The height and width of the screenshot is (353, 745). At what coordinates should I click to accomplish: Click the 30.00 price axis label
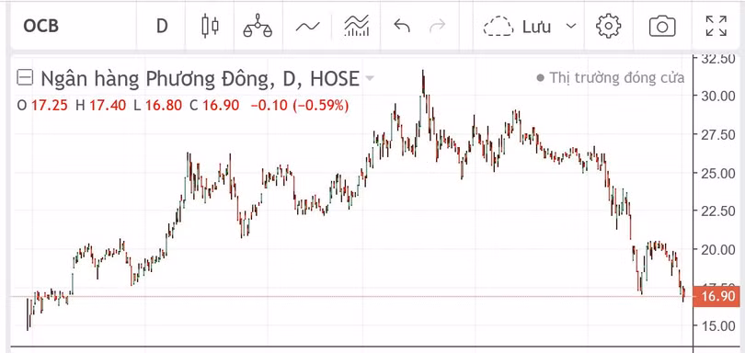(x=719, y=96)
